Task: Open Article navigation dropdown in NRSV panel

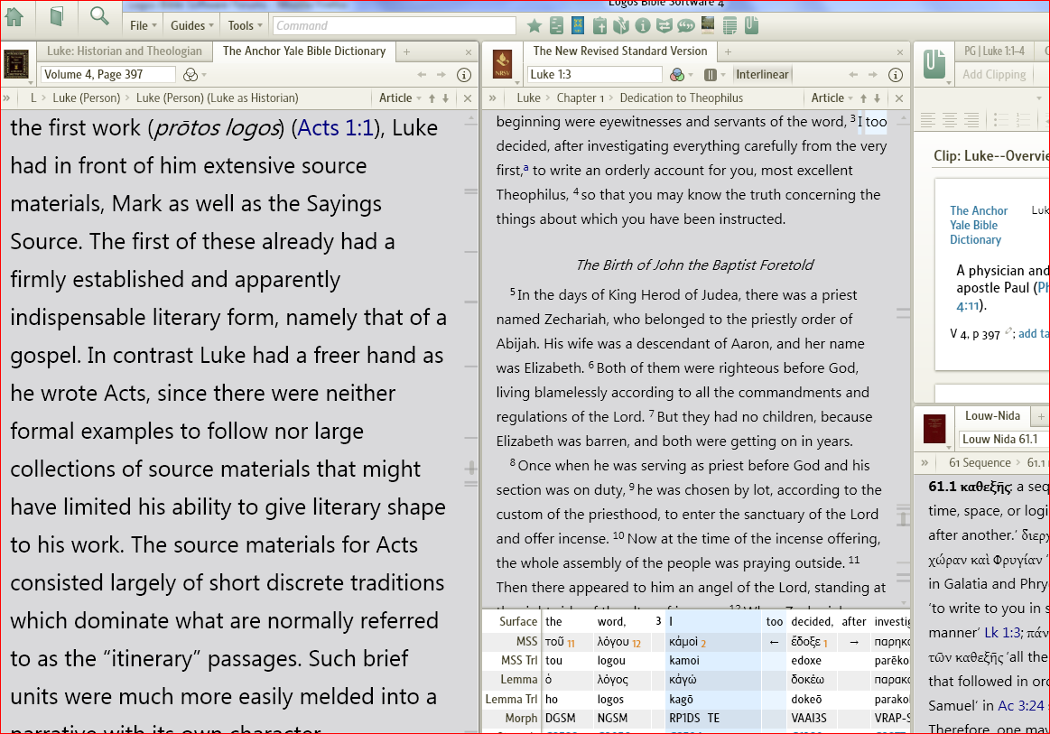Action: 832,98
